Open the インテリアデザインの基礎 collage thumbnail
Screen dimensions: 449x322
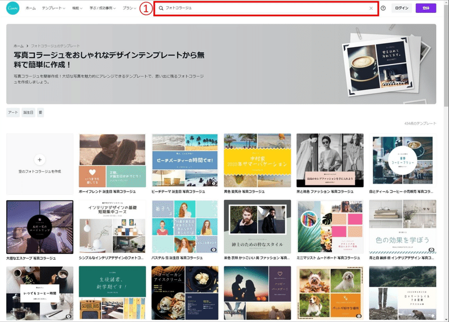click(x=112, y=227)
